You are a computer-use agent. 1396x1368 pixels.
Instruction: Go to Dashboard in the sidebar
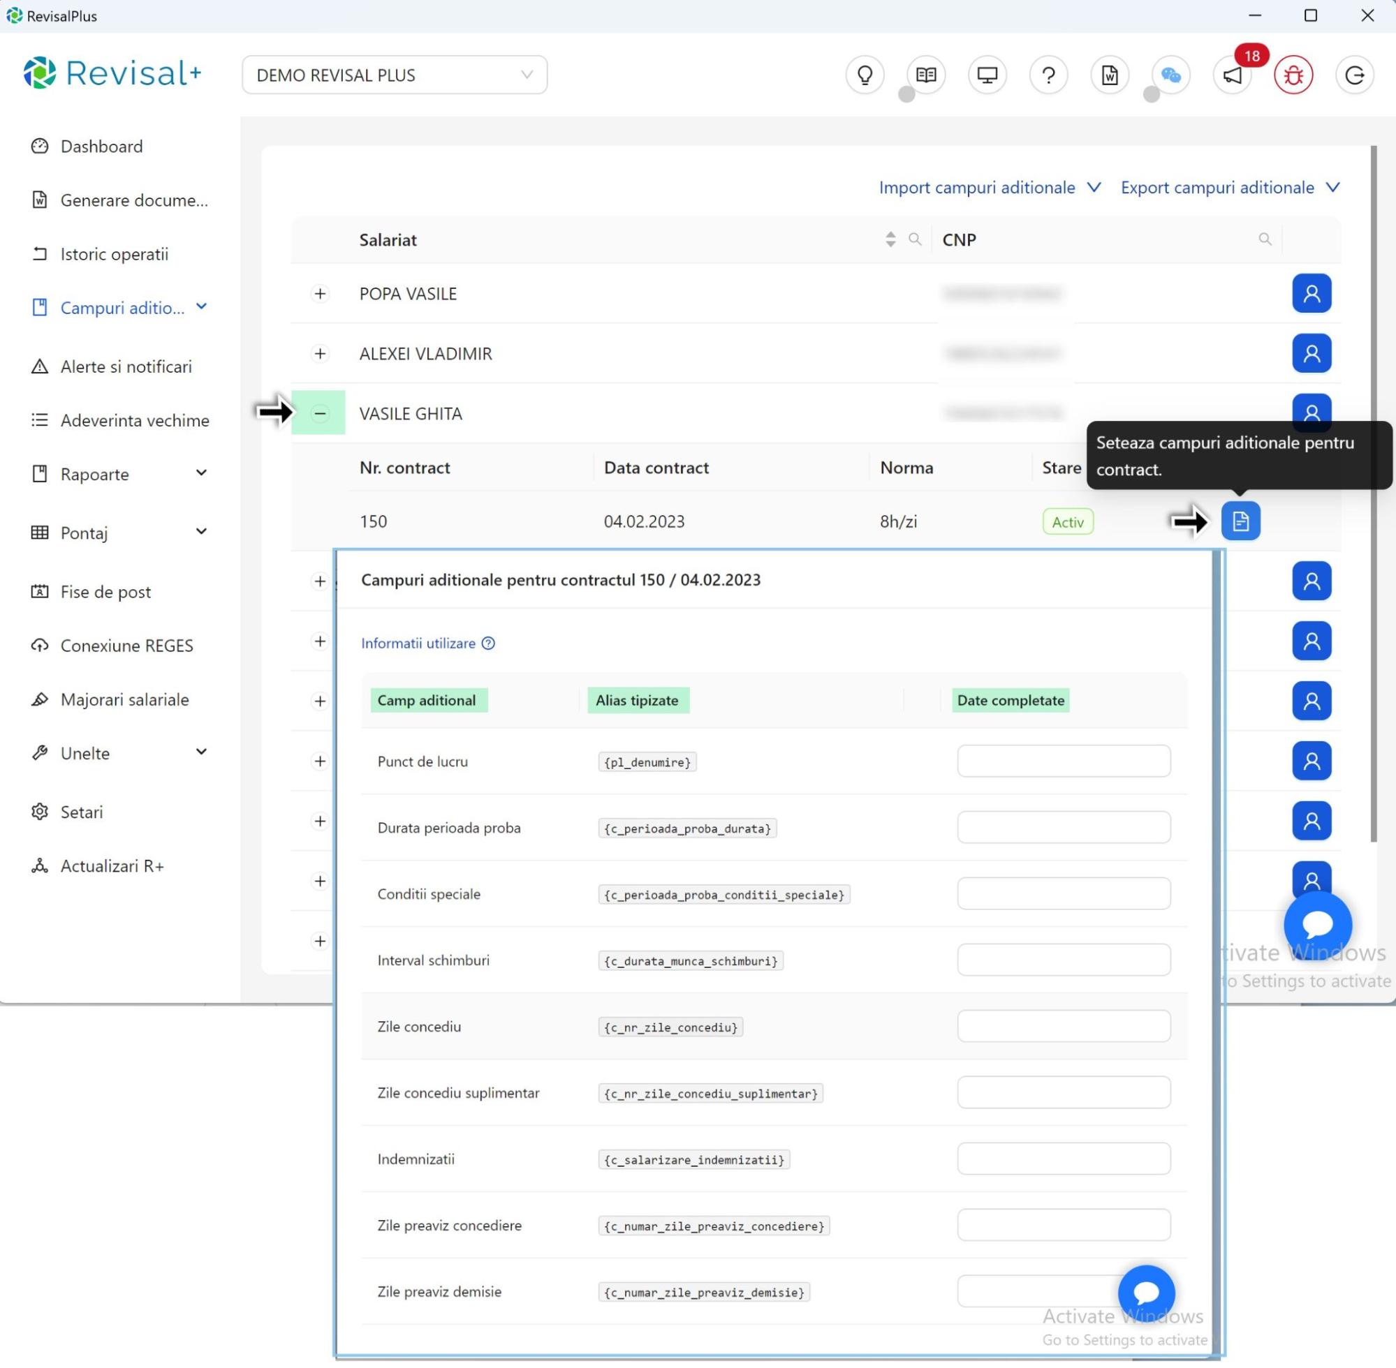point(101,147)
